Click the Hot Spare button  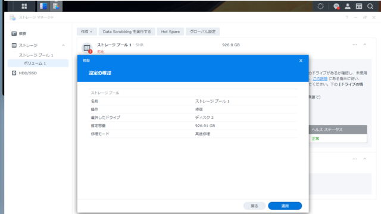click(x=170, y=32)
